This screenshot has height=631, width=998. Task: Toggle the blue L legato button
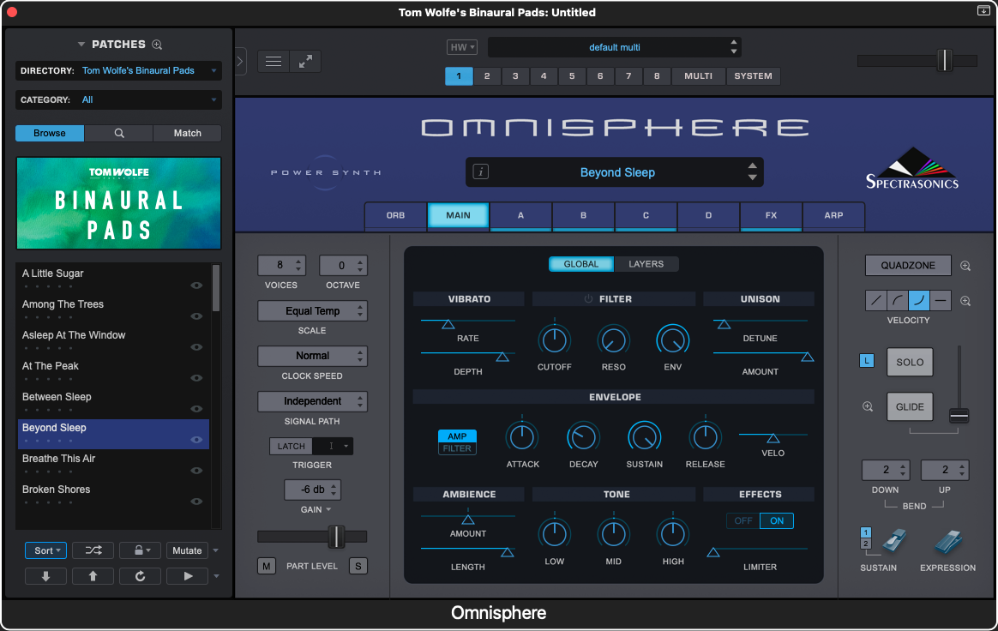(866, 361)
